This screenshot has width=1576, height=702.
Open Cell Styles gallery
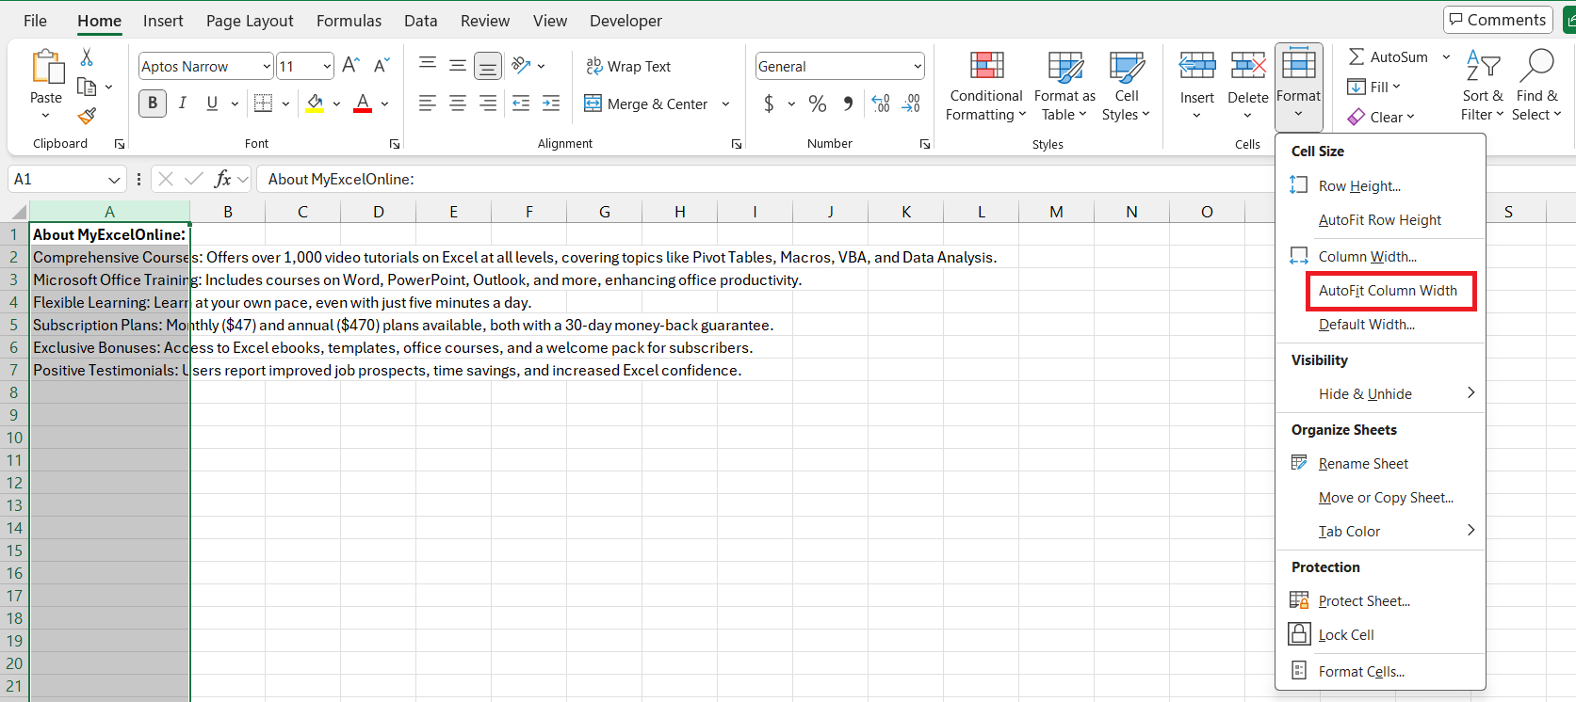pos(1127,87)
